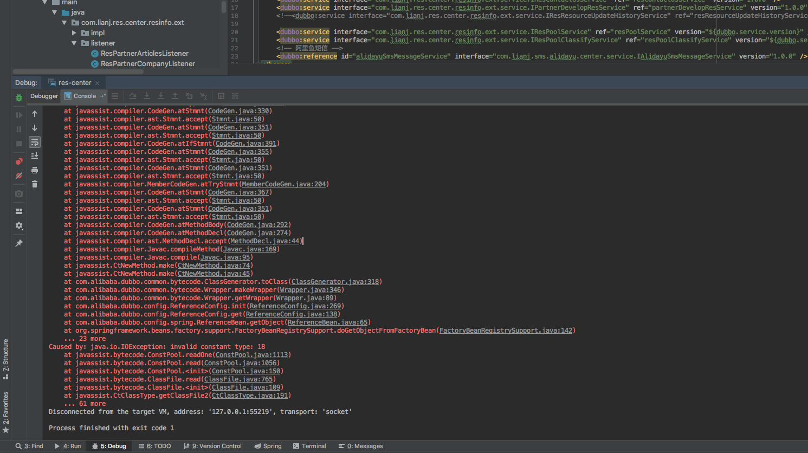This screenshot has height=453, width=808.
Task: Switch to the Debugger tab
Action: 43,95
